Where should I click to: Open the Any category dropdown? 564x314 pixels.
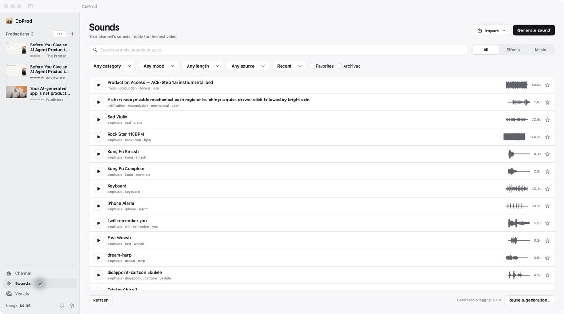[x=112, y=66]
